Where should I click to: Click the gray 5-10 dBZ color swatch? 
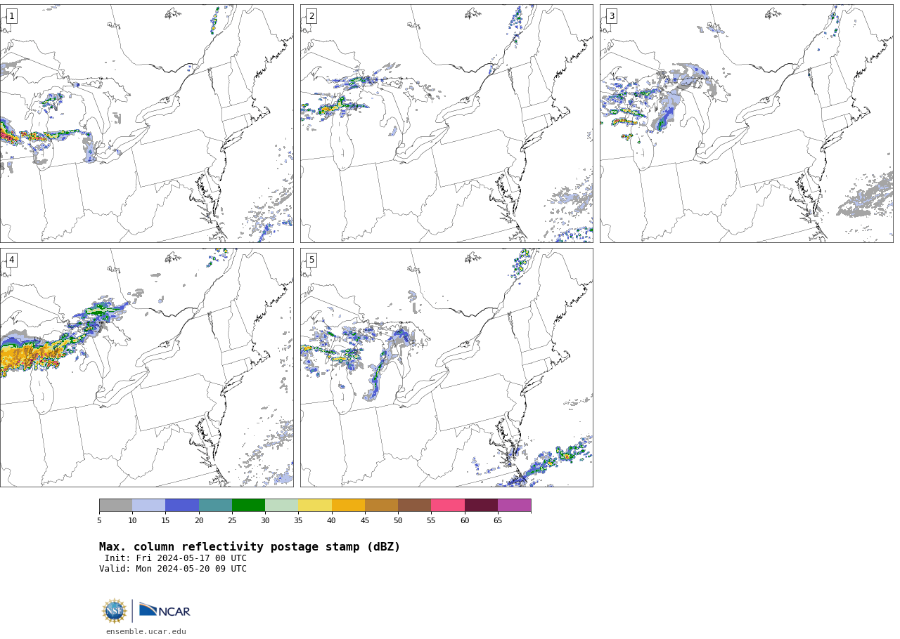click(x=115, y=506)
